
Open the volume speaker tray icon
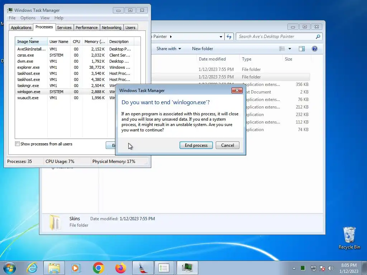tap(331, 268)
